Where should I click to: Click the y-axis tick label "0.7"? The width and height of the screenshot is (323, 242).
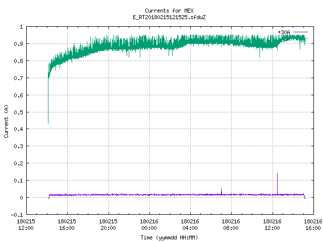point(18,78)
